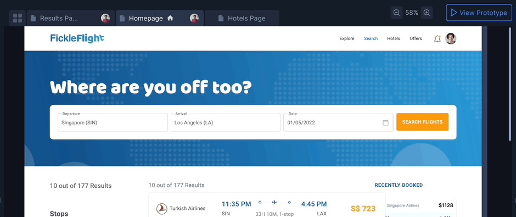Screen dimensions: 516x217
Task: Open the Hotels nav link
Action: [394, 38]
